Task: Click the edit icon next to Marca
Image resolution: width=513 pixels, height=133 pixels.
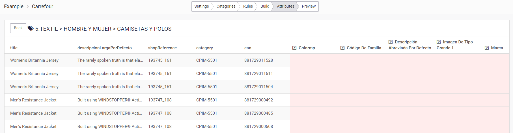Action: 487,48
